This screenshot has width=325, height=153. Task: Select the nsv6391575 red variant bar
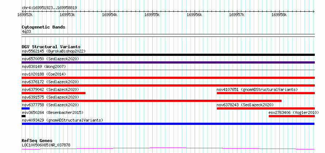tap(152, 101)
